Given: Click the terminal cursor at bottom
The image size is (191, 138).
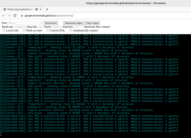Looking at the screenshot, I should click(x=1, y=134).
